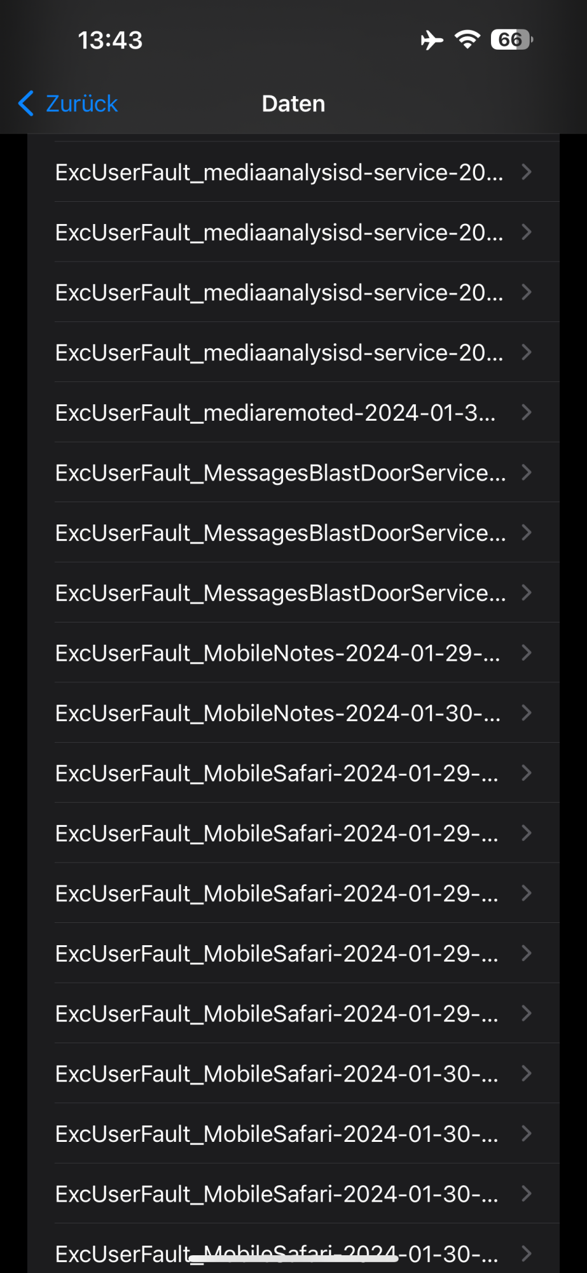Open the first MessagesBlastDoorService log entry
The width and height of the screenshot is (587, 1273).
(293, 472)
